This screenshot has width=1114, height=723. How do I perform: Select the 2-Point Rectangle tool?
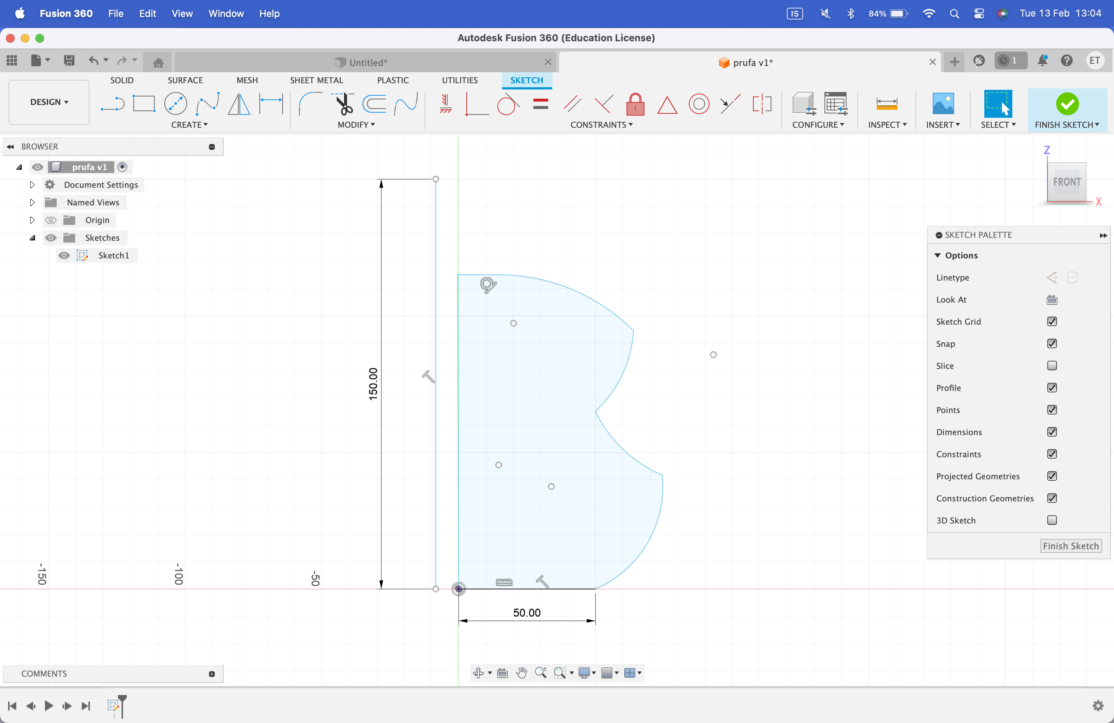click(x=144, y=104)
